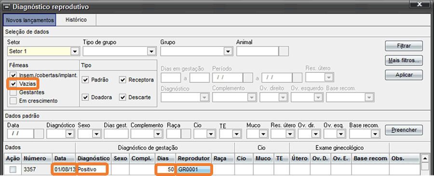Open breed lookup button beside Raça field

[186, 134]
